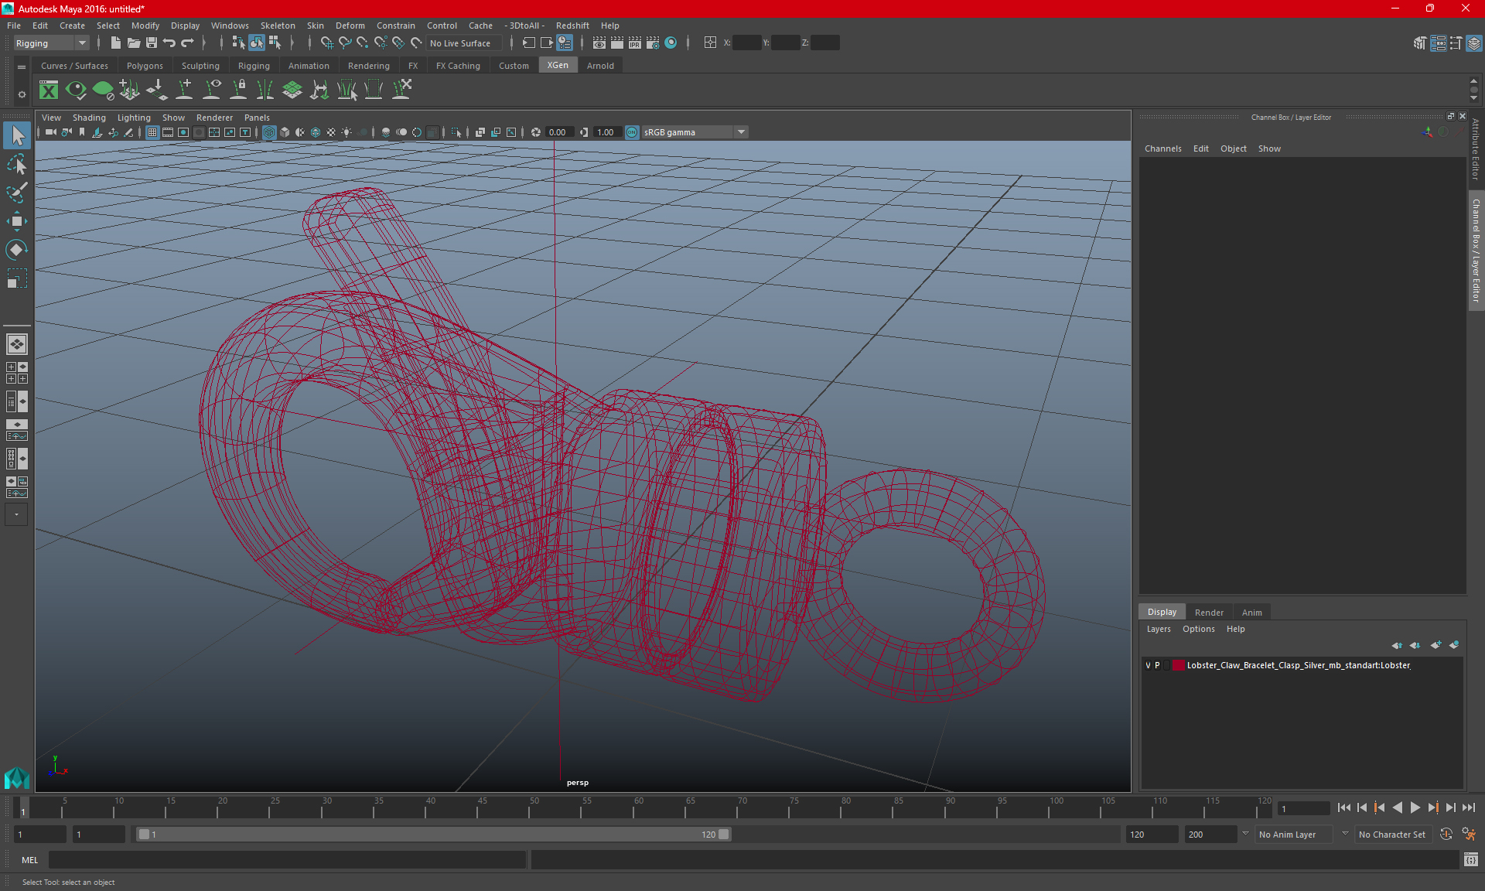1485x891 pixels.
Task: Switch to the Render layer tab
Action: coord(1209,613)
